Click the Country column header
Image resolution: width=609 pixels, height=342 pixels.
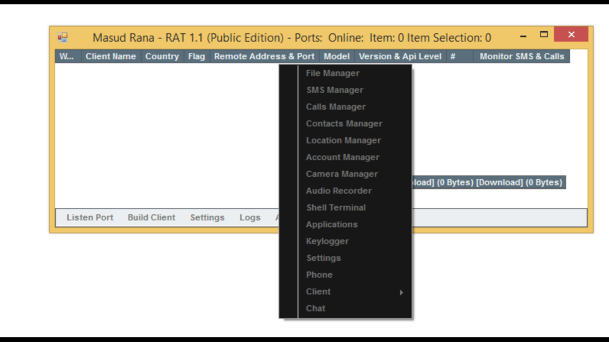point(162,56)
